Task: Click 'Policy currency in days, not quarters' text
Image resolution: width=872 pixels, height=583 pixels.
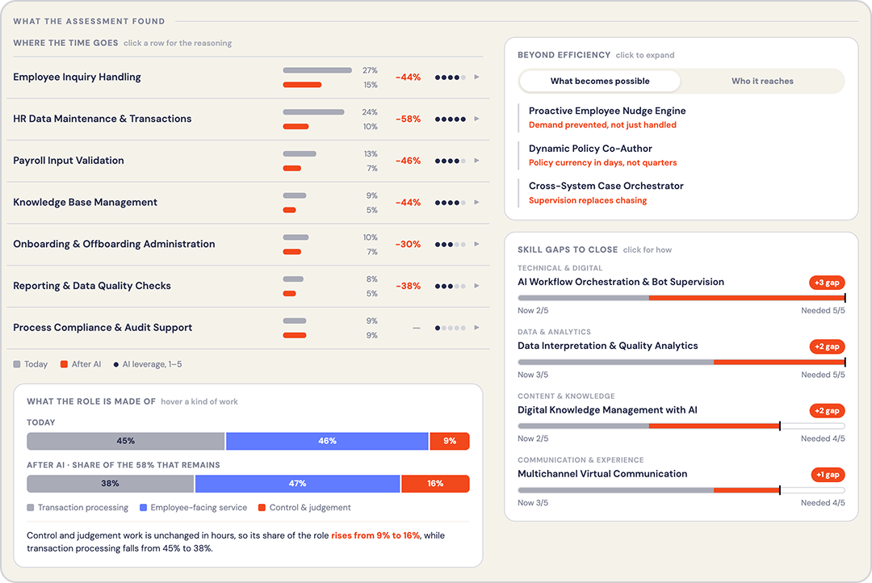Action: coord(603,163)
